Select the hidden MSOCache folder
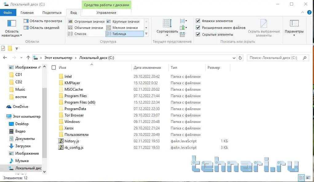The image size is (314, 182). [x=74, y=89]
